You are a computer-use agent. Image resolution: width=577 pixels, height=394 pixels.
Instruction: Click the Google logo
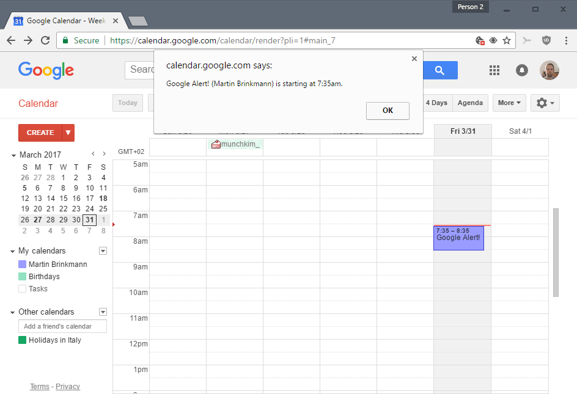(x=46, y=70)
